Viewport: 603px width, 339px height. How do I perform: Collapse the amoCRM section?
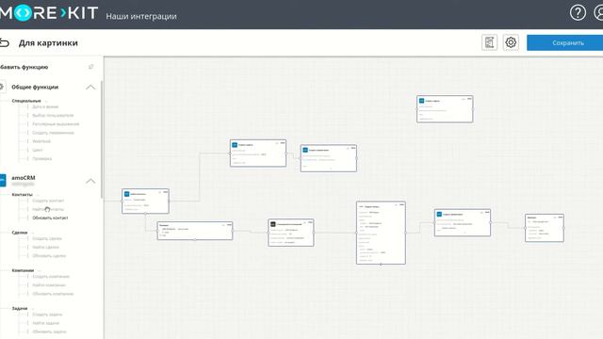pyautogui.click(x=90, y=181)
